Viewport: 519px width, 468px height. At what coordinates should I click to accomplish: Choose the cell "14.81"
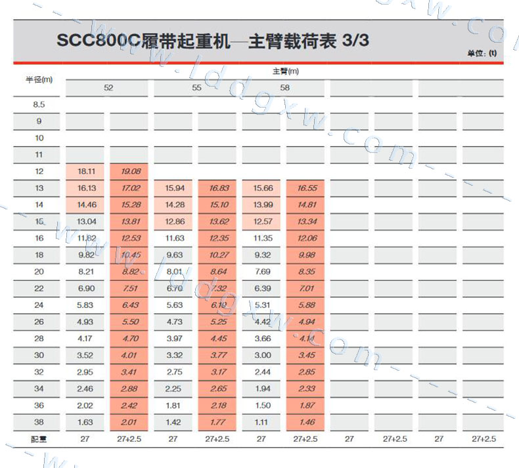point(307,205)
